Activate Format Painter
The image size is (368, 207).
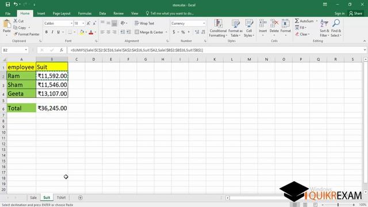[x=26, y=34]
